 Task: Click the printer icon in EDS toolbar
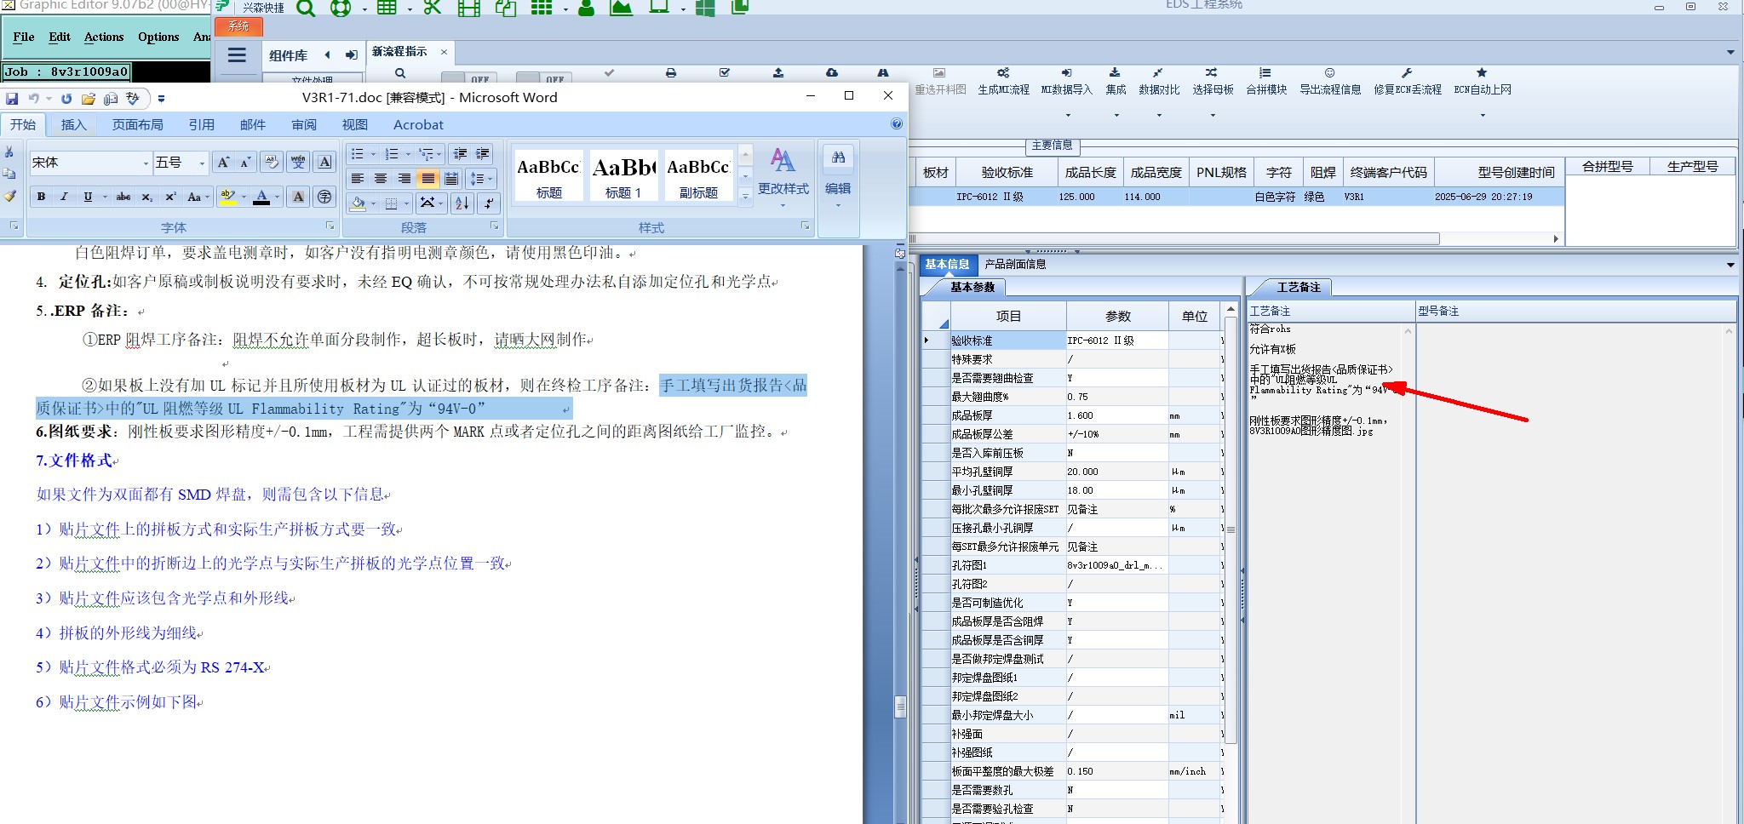coord(671,73)
